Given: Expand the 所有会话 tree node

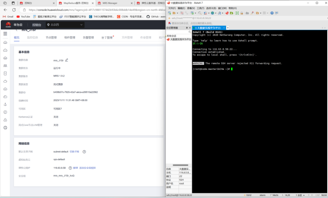Looking at the screenshot, I should point(172,36).
